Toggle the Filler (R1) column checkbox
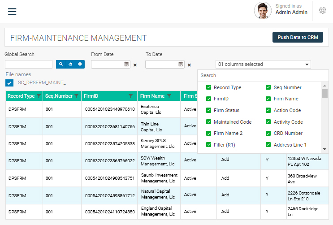 pos(208,145)
